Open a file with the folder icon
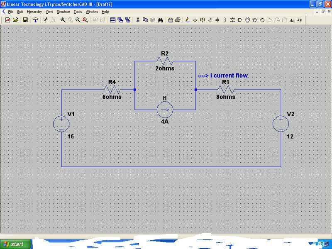The width and height of the screenshot is (332, 249). pos(15,20)
